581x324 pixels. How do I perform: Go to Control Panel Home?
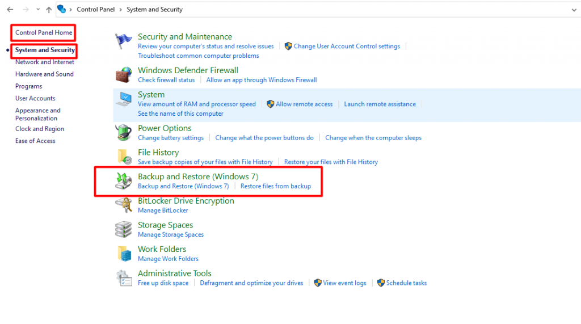44,32
